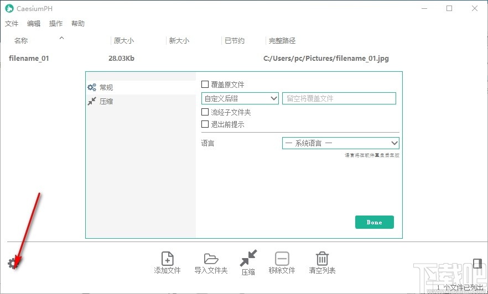Click the 完整路径 column header
This screenshot has height=294, width=488.
coord(282,41)
